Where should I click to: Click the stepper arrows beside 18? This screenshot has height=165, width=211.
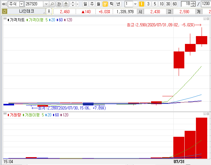coord(193,4)
